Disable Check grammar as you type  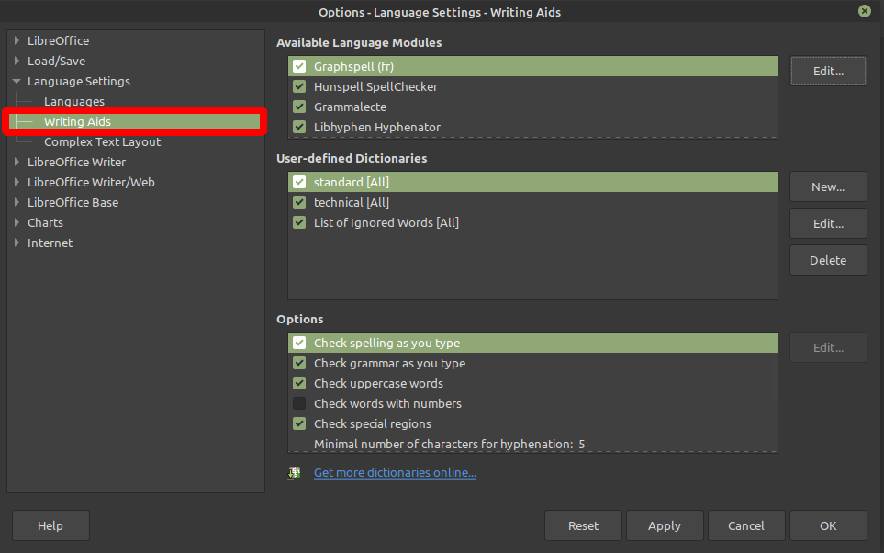(x=299, y=364)
